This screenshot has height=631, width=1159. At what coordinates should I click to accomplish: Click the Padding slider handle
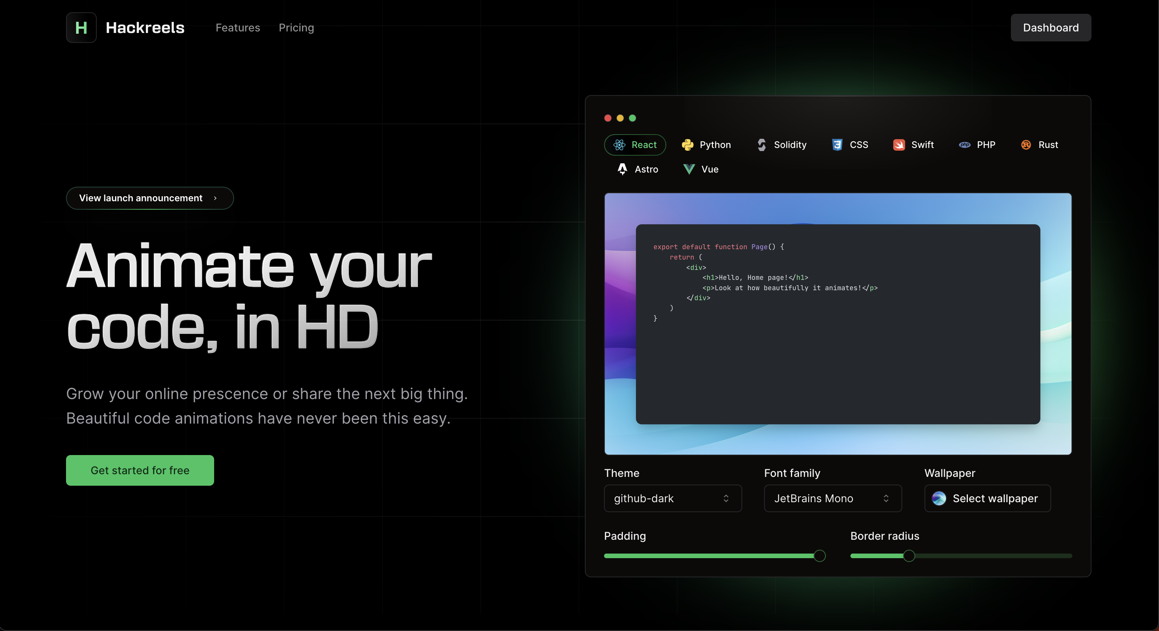click(x=819, y=556)
